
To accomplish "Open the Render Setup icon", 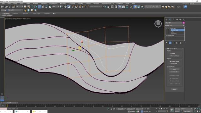I will click(135, 7).
